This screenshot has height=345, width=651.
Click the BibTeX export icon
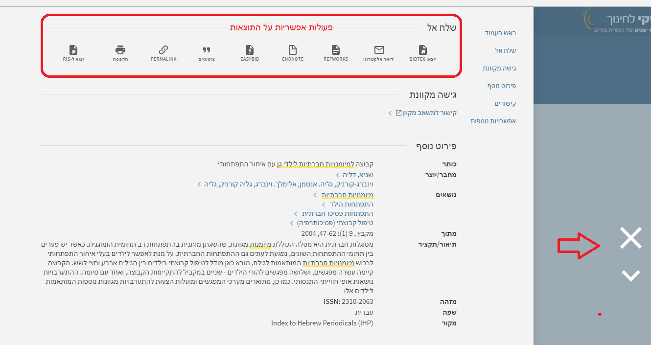pyautogui.click(x=422, y=50)
